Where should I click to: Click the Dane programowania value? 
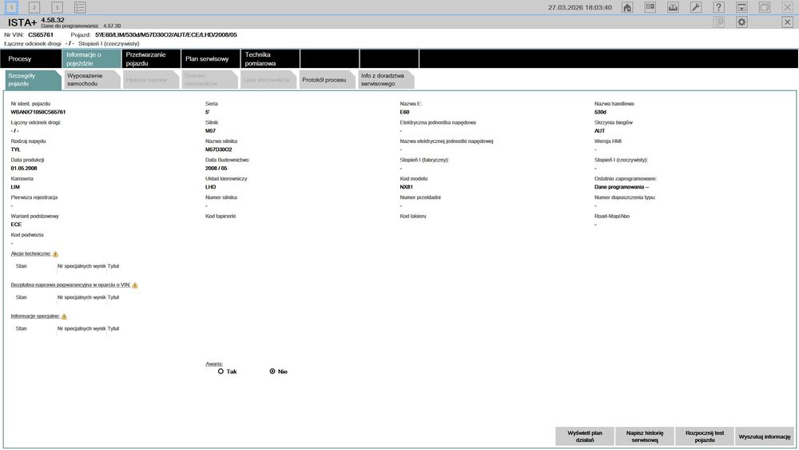coord(621,187)
